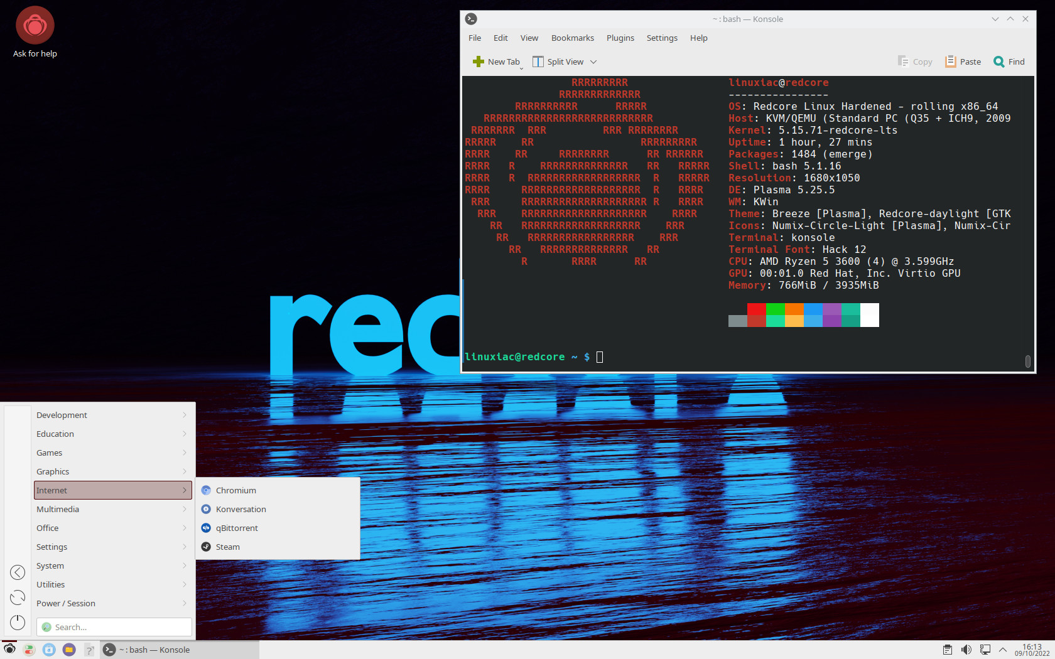Launch Chromium from Internet submenu

[x=278, y=490]
